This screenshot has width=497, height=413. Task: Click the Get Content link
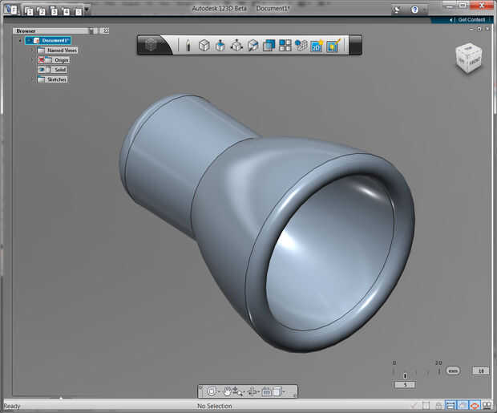pos(471,20)
